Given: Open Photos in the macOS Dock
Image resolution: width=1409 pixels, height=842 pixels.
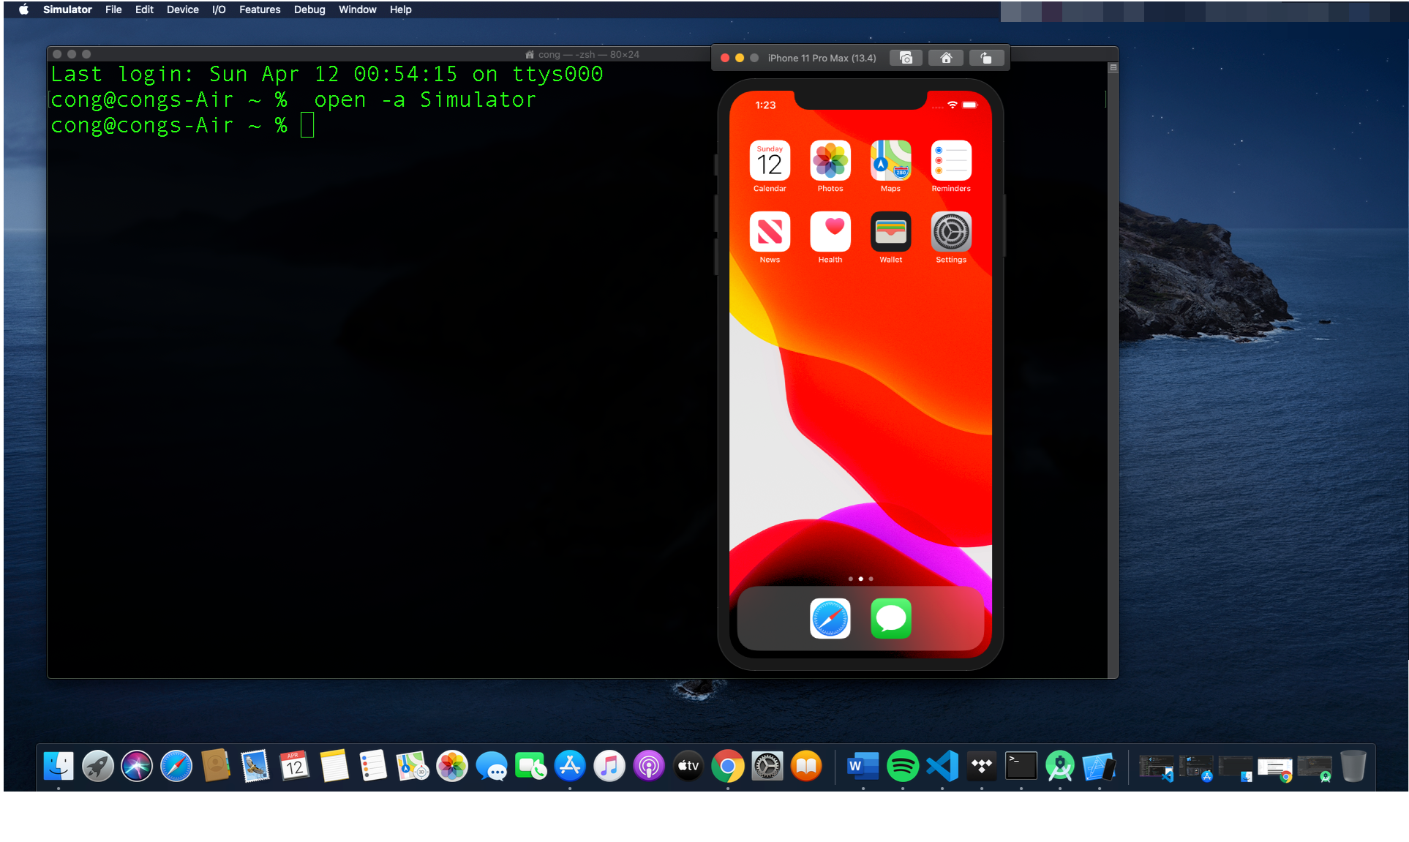Looking at the screenshot, I should click(x=452, y=767).
